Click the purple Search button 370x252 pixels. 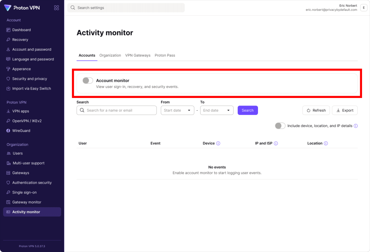click(248, 110)
